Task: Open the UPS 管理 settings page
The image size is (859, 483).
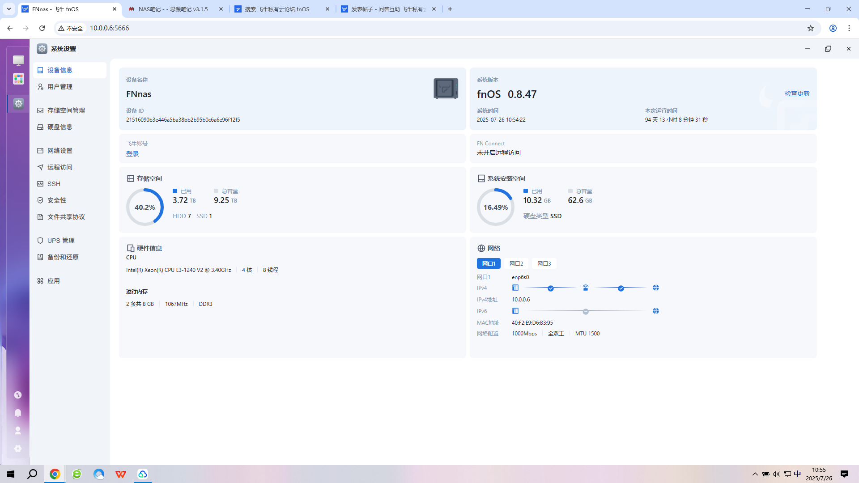Action: (70, 241)
